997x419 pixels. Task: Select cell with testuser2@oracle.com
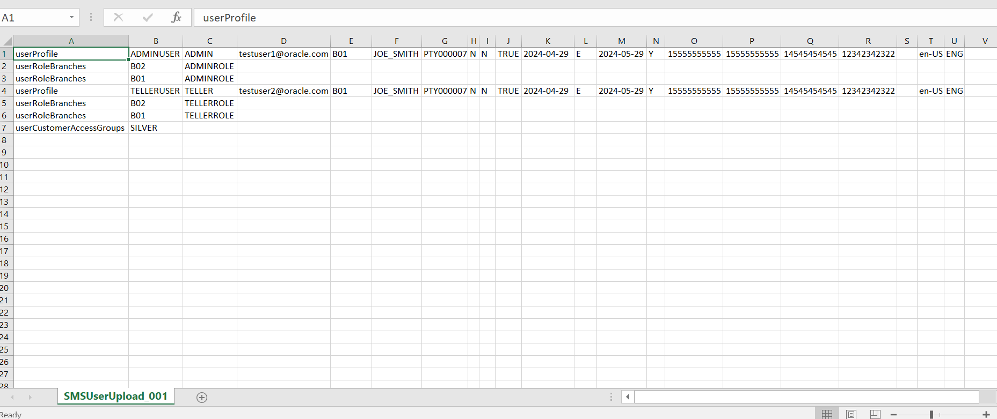(x=283, y=91)
